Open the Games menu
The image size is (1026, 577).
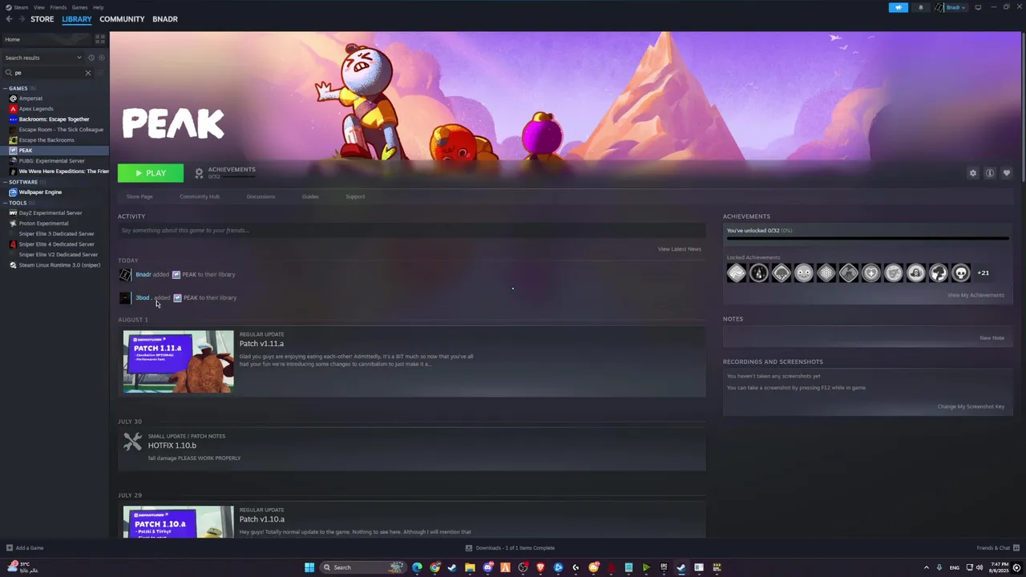(79, 7)
